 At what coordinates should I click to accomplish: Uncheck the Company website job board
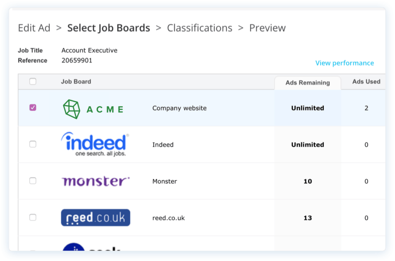point(33,108)
